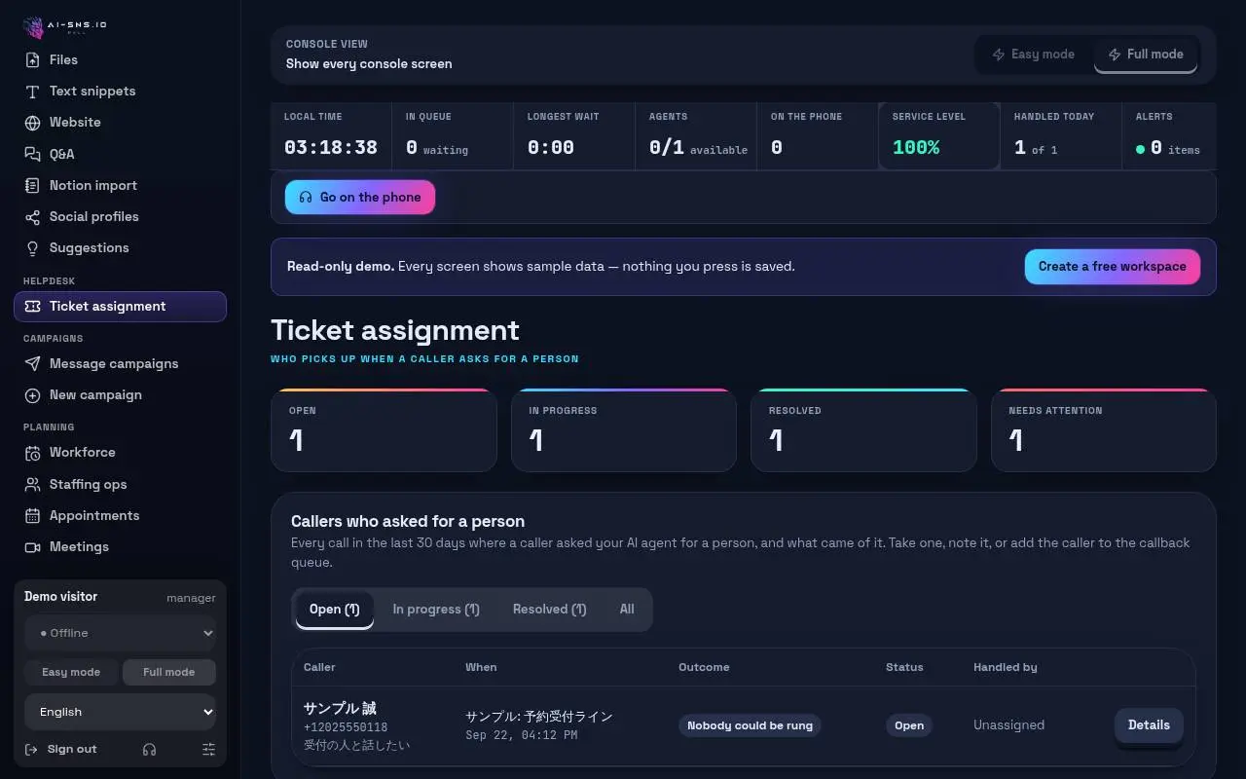Click Create a free workspace
Screen dimensions: 1246x779
point(1112,267)
